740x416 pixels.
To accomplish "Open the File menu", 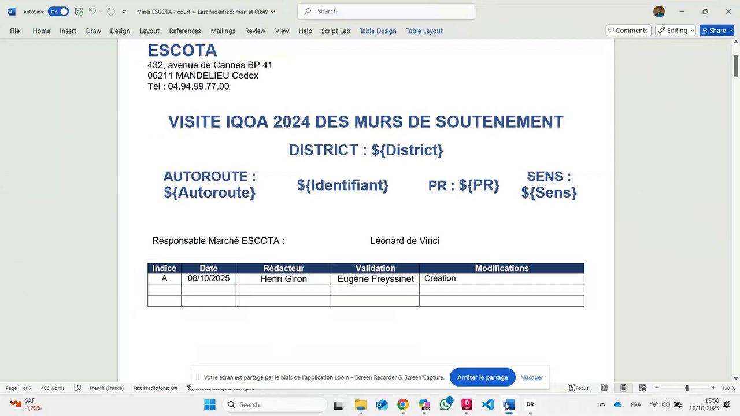I will (14, 31).
